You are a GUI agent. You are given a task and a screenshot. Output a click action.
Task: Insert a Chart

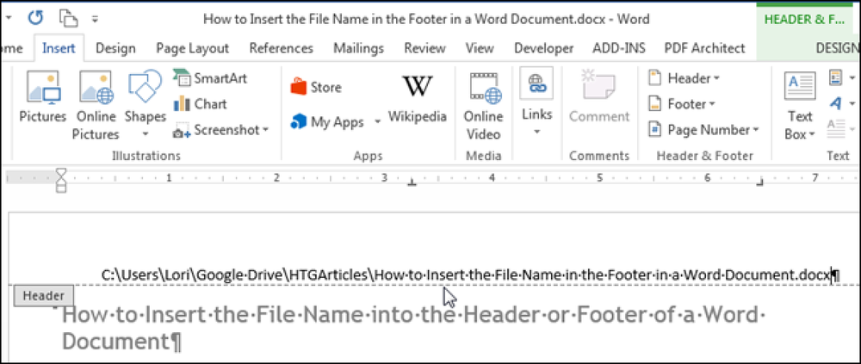click(201, 104)
